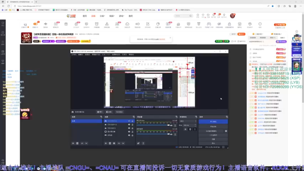Open the 鱼吧 navigation item

pyautogui.click(x=131, y=16)
